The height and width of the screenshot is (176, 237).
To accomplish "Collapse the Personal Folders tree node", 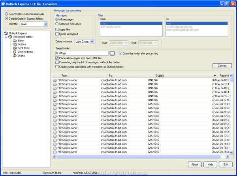I will coord(6,37).
